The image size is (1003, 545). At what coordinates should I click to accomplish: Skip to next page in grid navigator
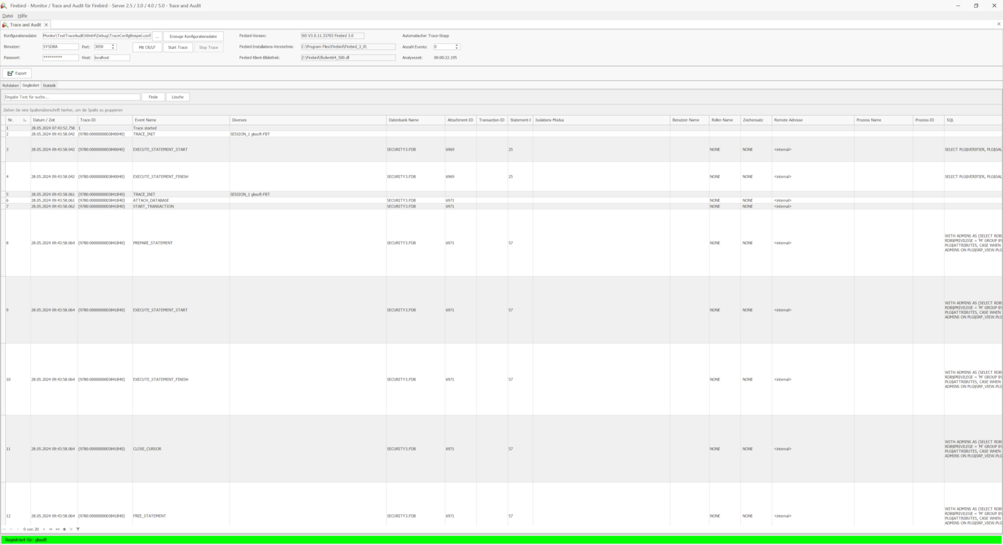click(x=50, y=529)
